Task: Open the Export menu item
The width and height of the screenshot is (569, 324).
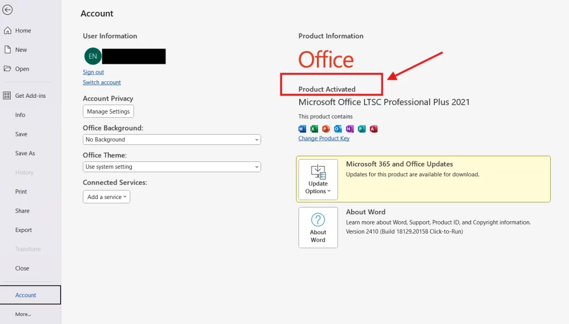Action: pos(24,230)
